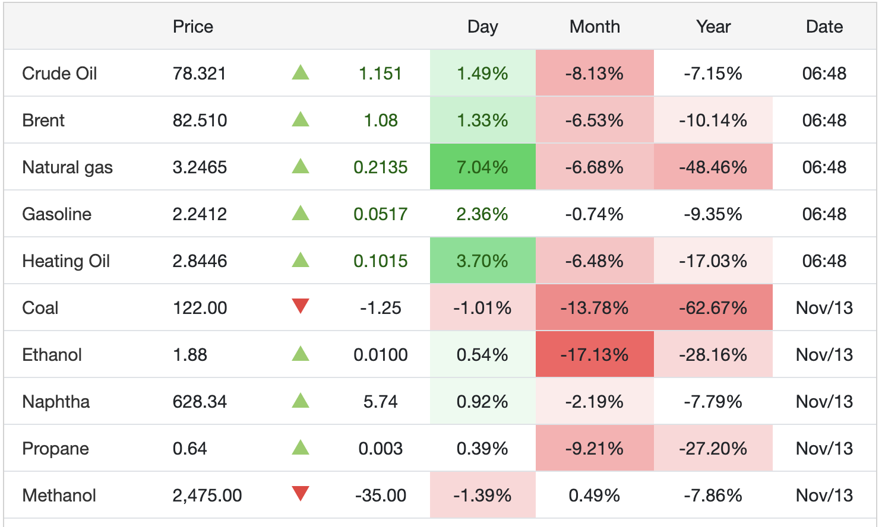
Task: Open the Natural gas commodity link
Action: pos(67,167)
